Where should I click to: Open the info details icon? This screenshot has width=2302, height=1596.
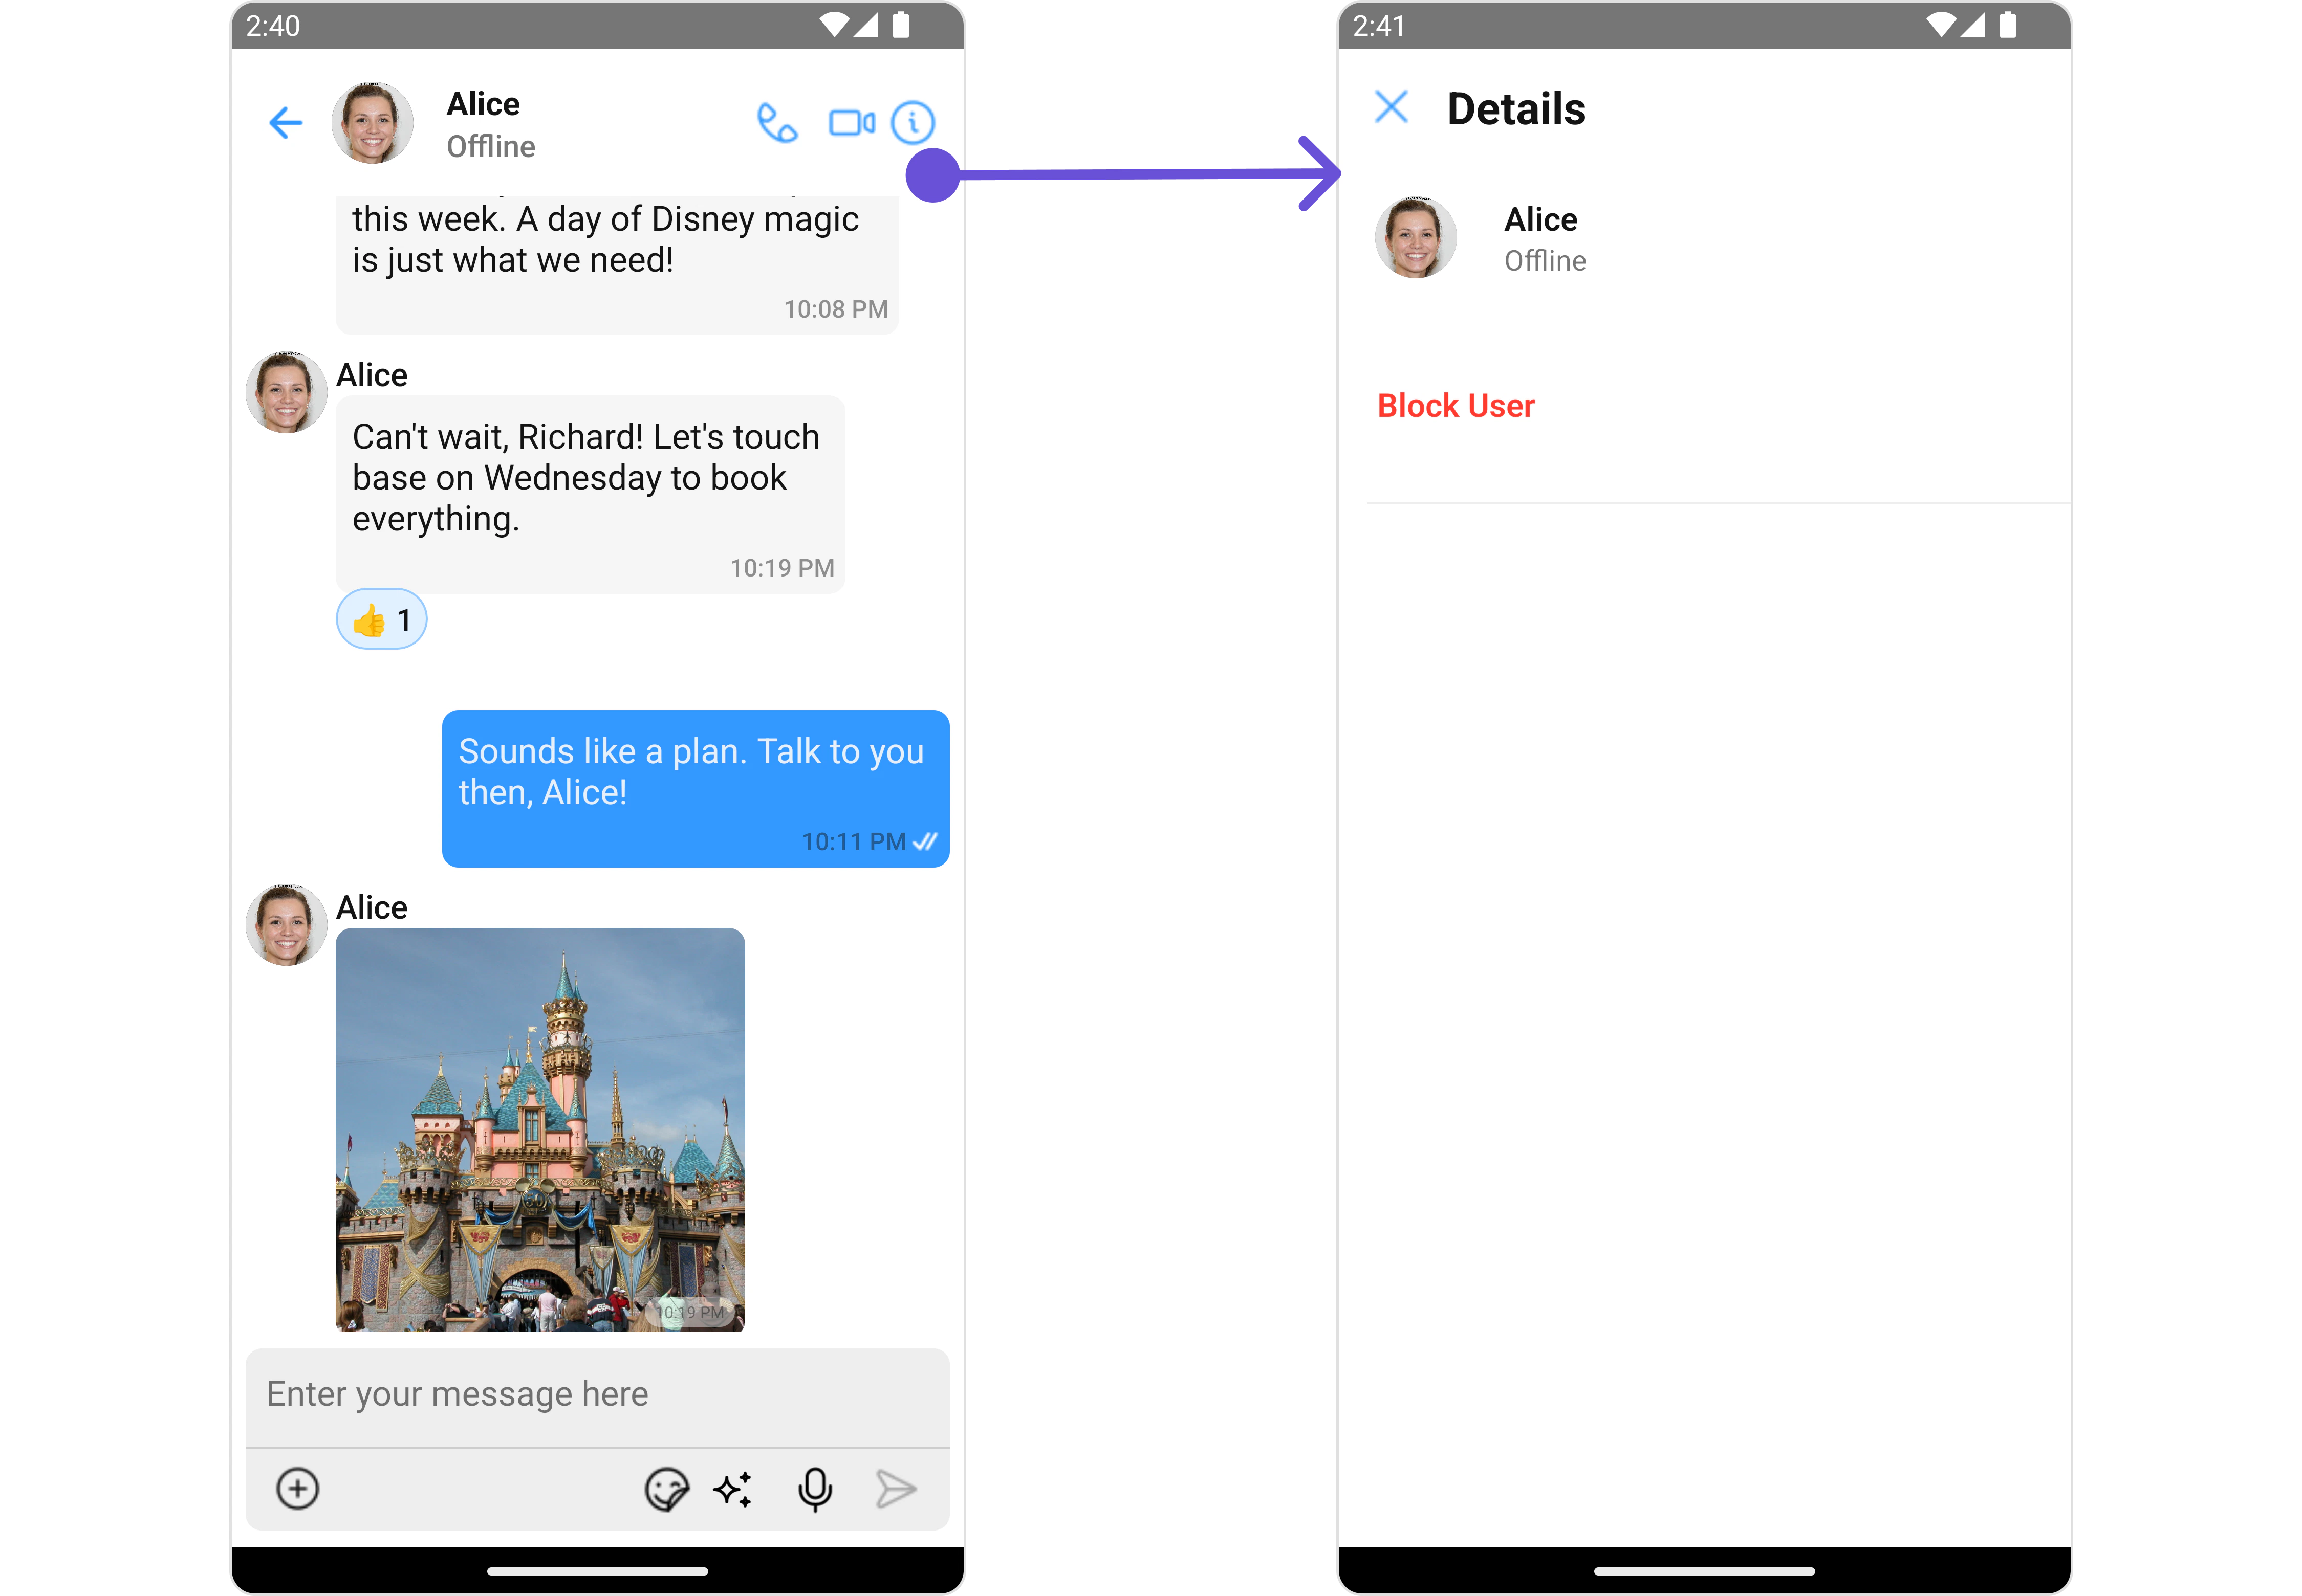(913, 123)
